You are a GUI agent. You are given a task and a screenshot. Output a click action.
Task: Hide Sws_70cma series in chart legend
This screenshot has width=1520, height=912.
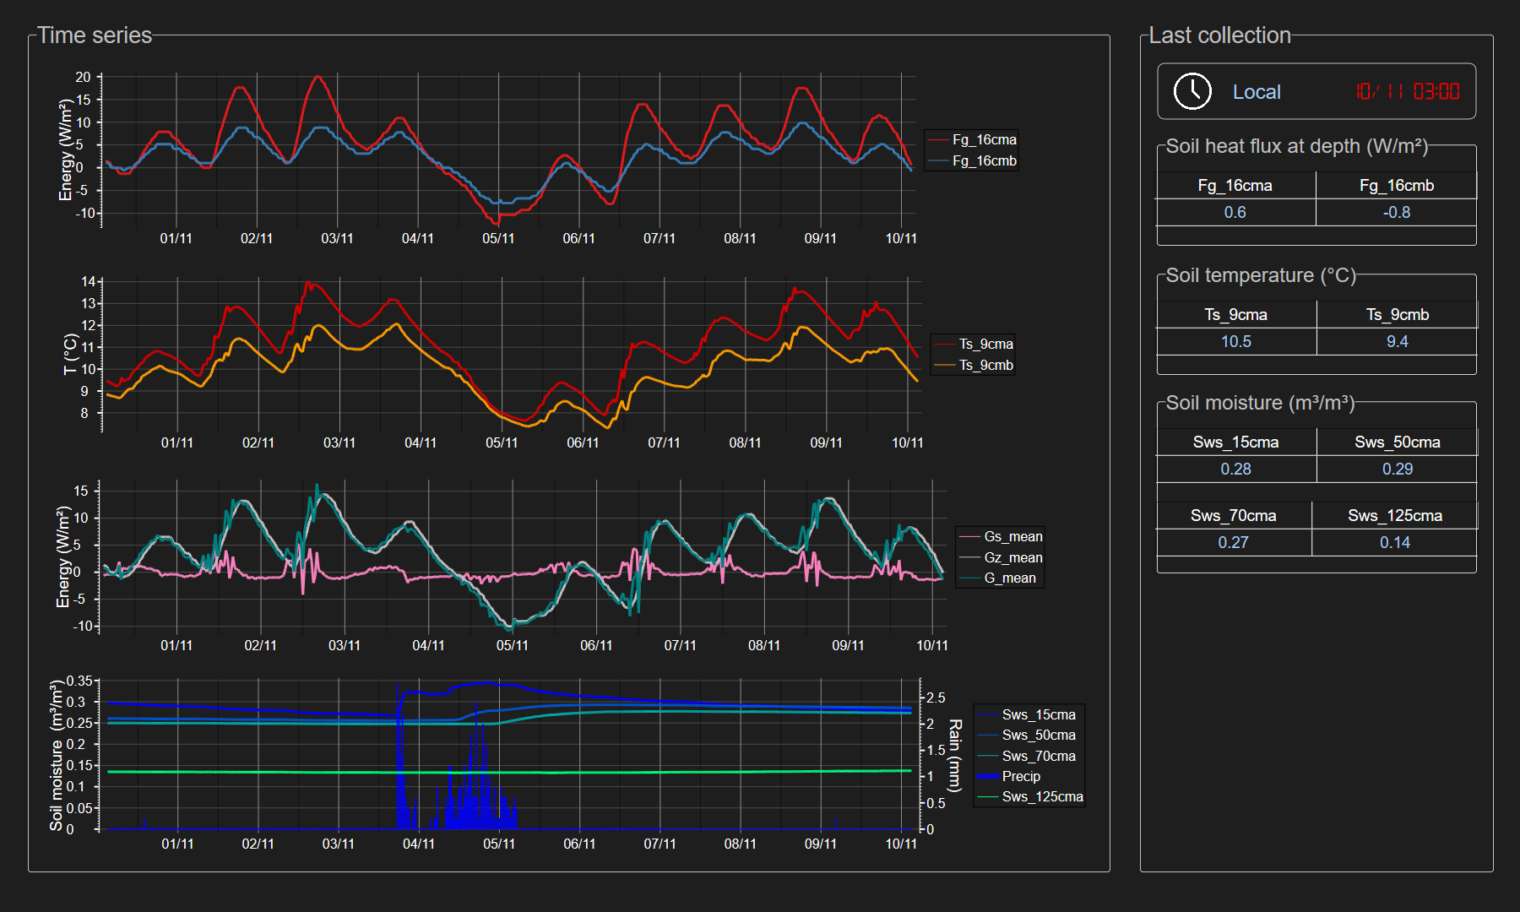1038,757
